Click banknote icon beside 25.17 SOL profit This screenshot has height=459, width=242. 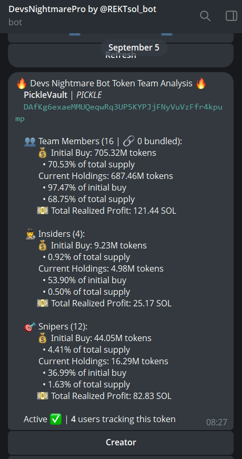(x=43, y=303)
